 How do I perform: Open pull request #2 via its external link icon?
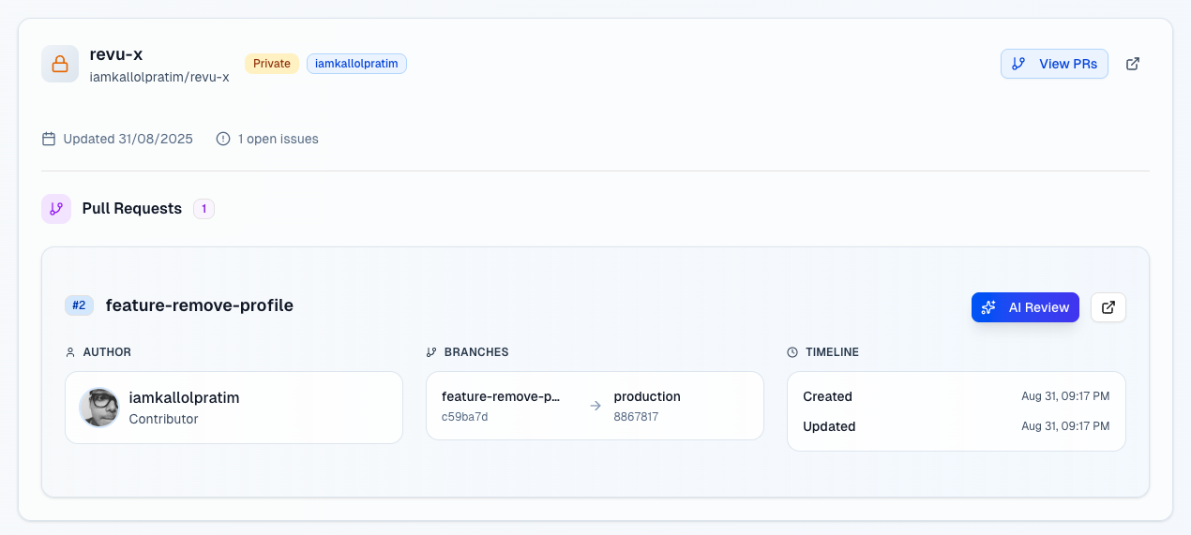(x=1108, y=307)
